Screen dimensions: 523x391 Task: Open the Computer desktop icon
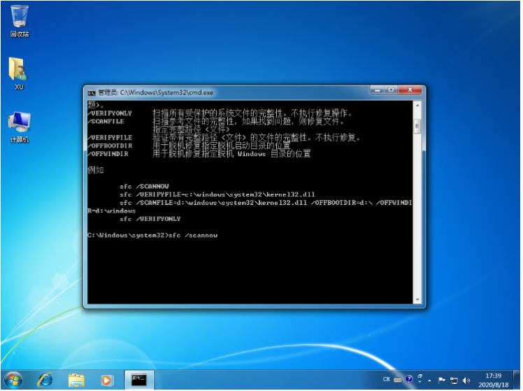[19, 124]
